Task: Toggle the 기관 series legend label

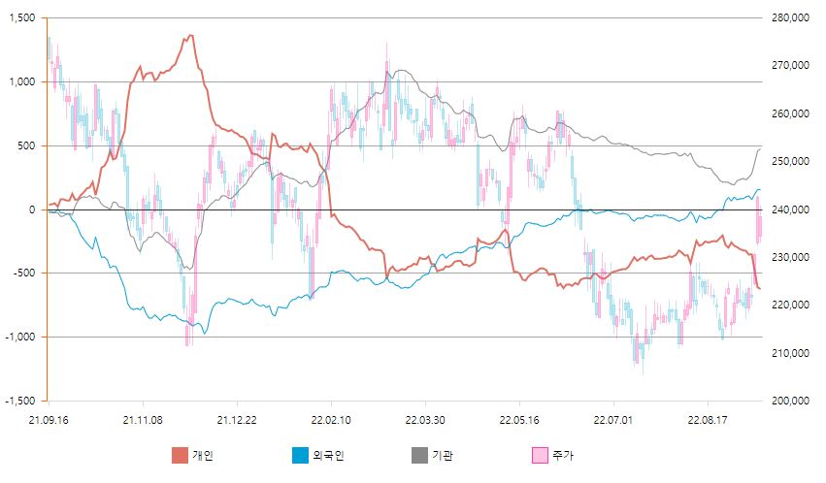Action: pyautogui.click(x=444, y=455)
